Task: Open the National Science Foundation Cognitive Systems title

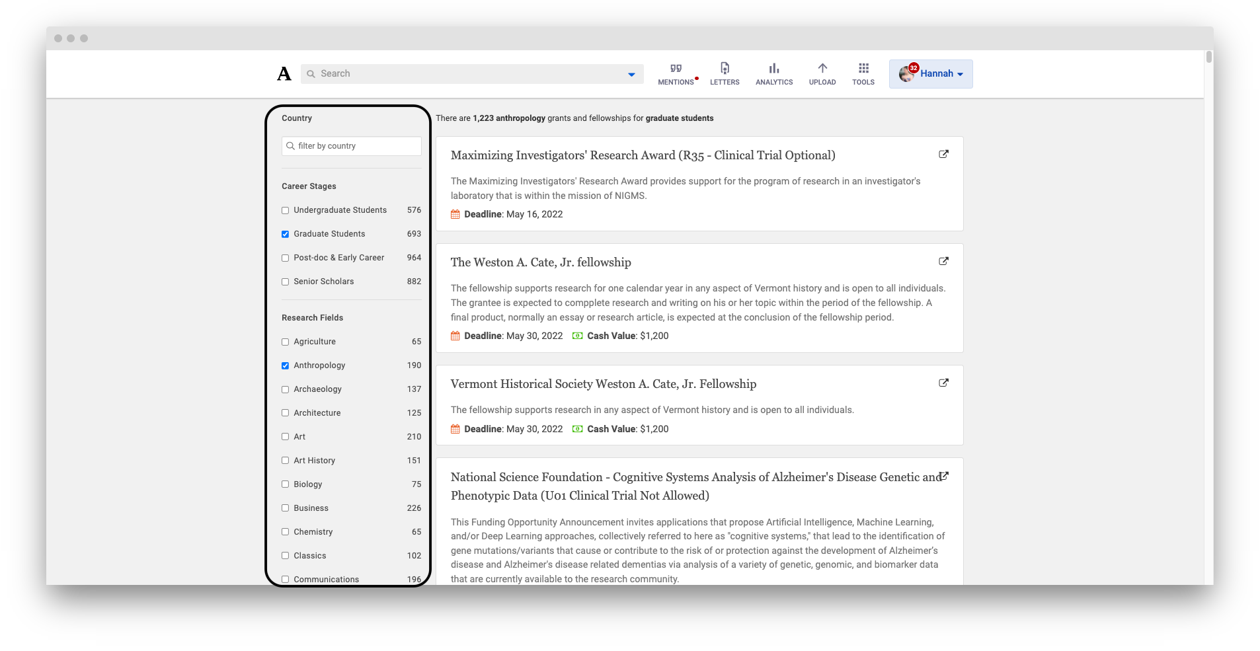Action: (696, 486)
